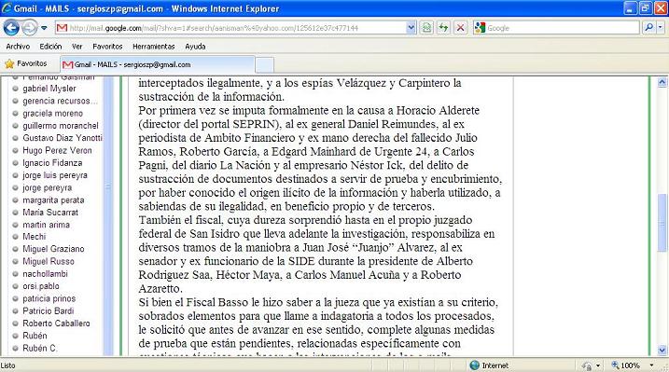Click the zoom level 100% magnifier icon
Screen dimensions: 669x372
pos(615,365)
